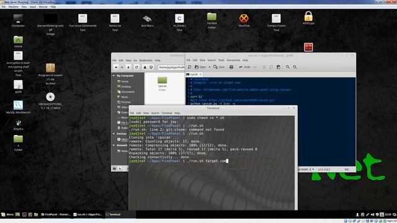Click the Up arrow in the file manager toolbar

coord(128,67)
